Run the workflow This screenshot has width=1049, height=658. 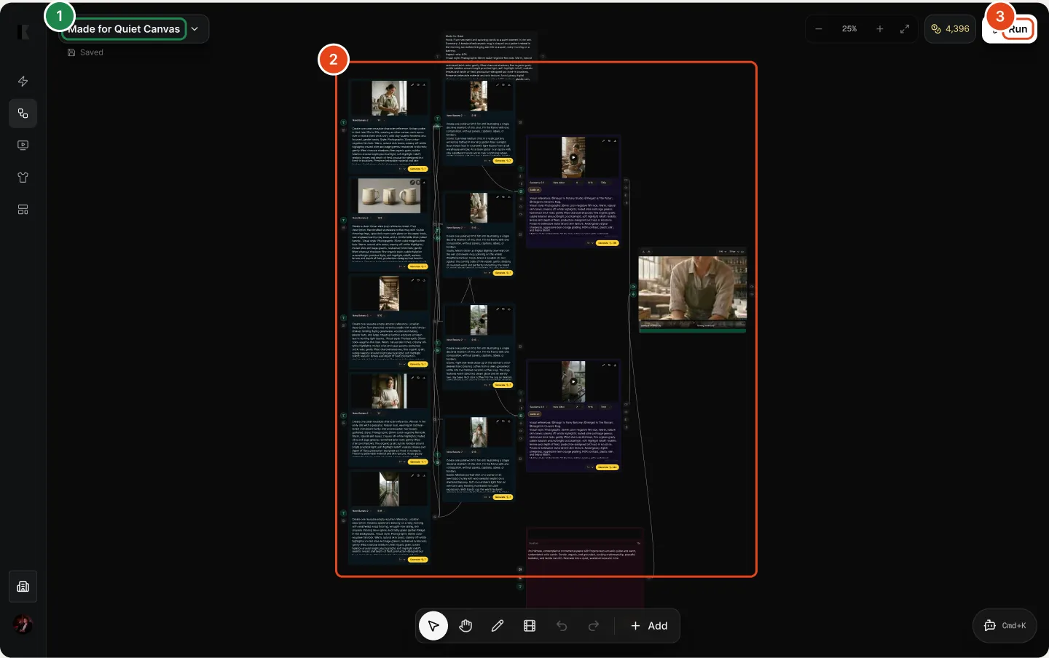tap(1011, 29)
